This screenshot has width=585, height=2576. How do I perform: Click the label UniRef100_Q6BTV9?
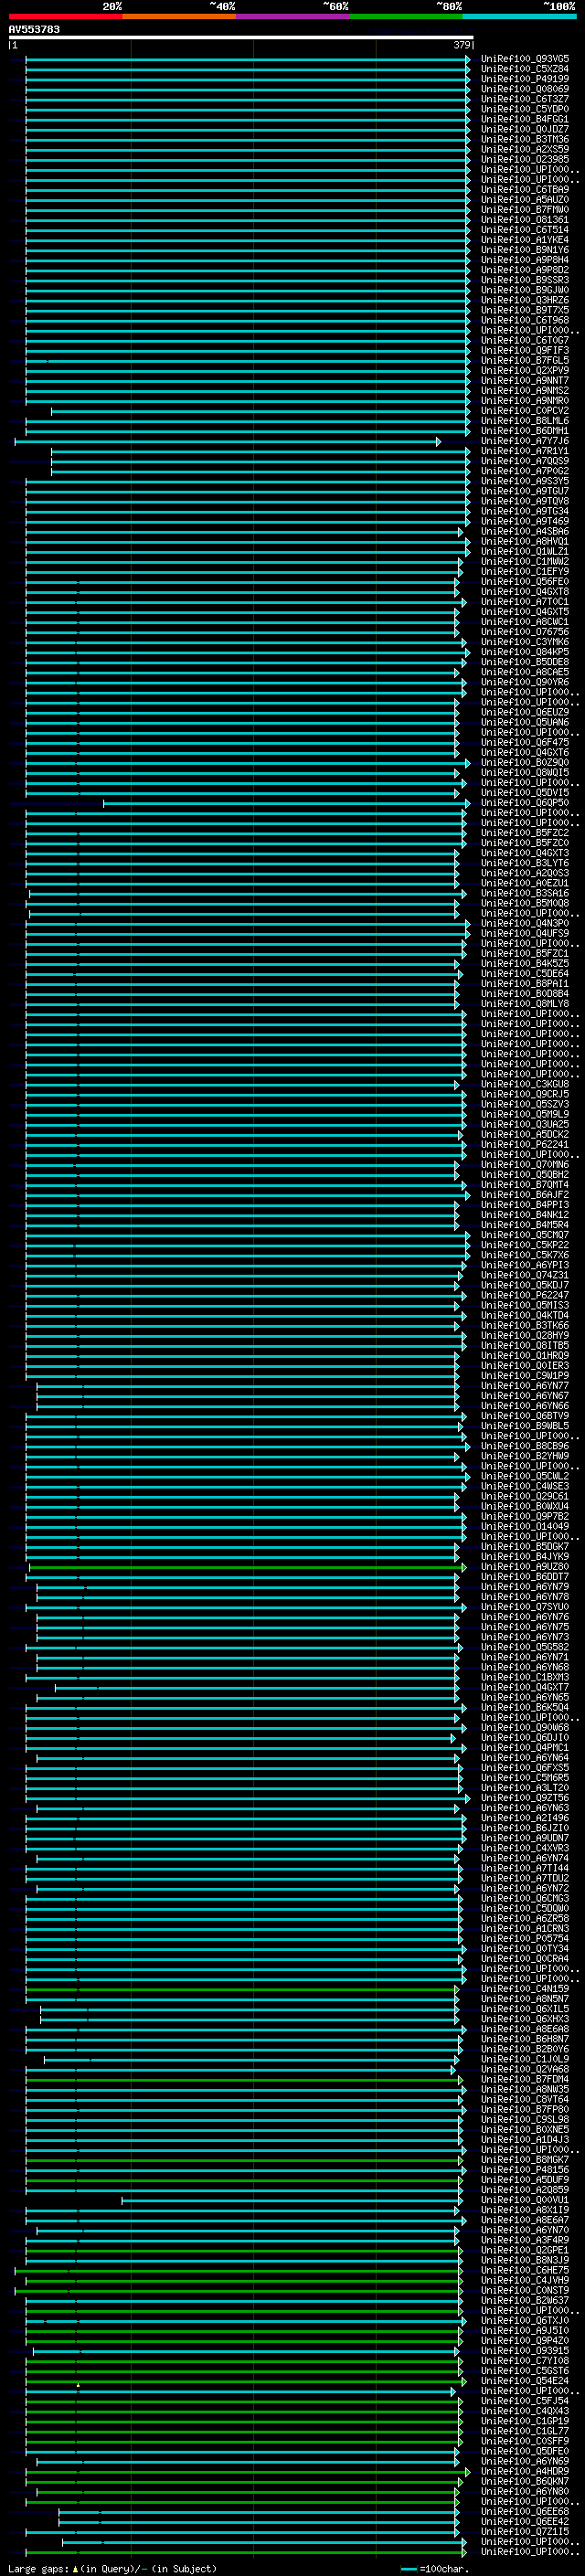pyautogui.click(x=525, y=1416)
